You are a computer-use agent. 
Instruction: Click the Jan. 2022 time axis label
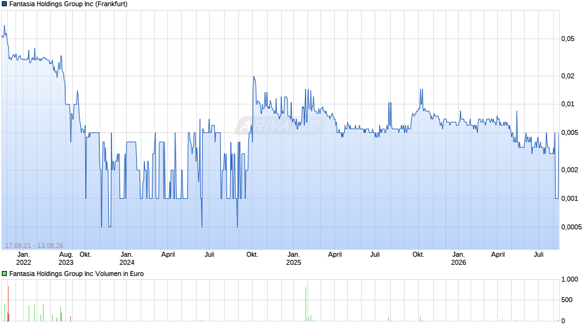[x=24, y=259]
